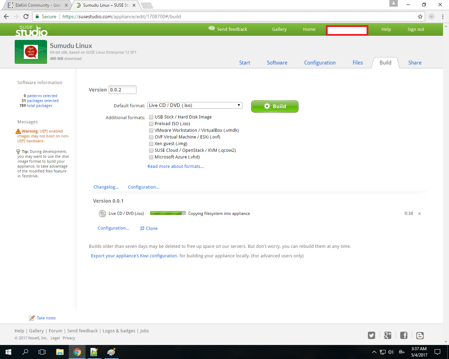Cancel the running build with the x icon
Image resolution: width=449 pixels, height=359 pixels.
(x=420, y=214)
